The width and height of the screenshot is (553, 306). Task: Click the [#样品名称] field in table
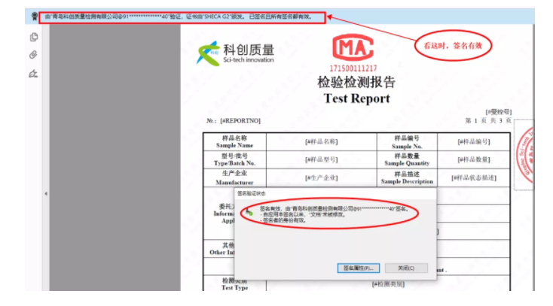click(x=321, y=141)
